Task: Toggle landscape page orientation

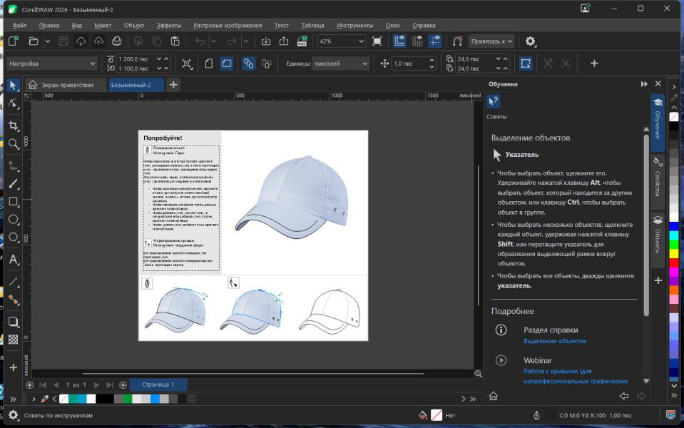Action: coord(226,63)
